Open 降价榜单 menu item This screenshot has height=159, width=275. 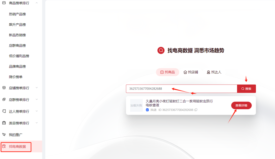[x=16, y=77]
